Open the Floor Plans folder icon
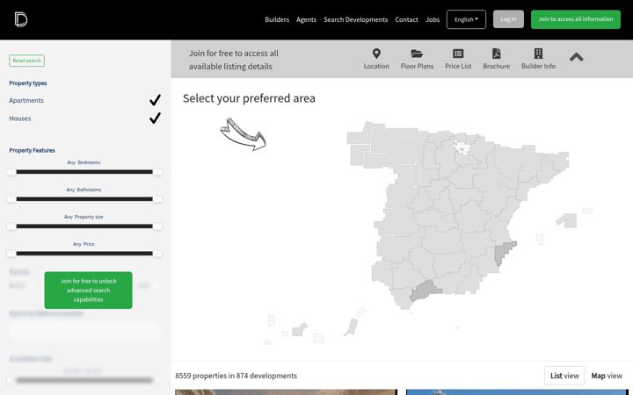 pyautogui.click(x=417, y=54)
